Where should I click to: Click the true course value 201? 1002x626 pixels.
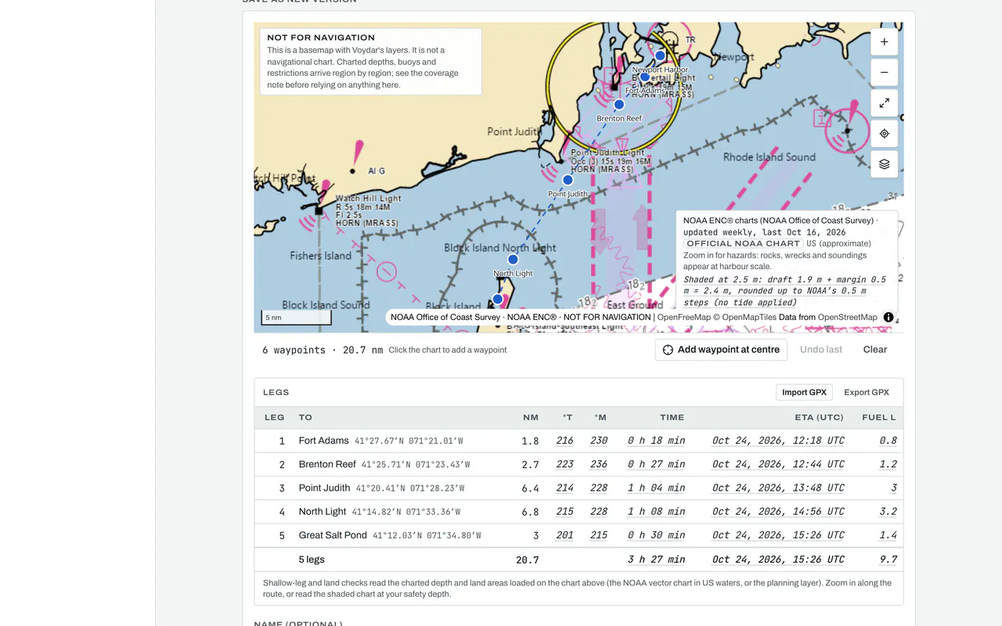(x=564, y=535)
